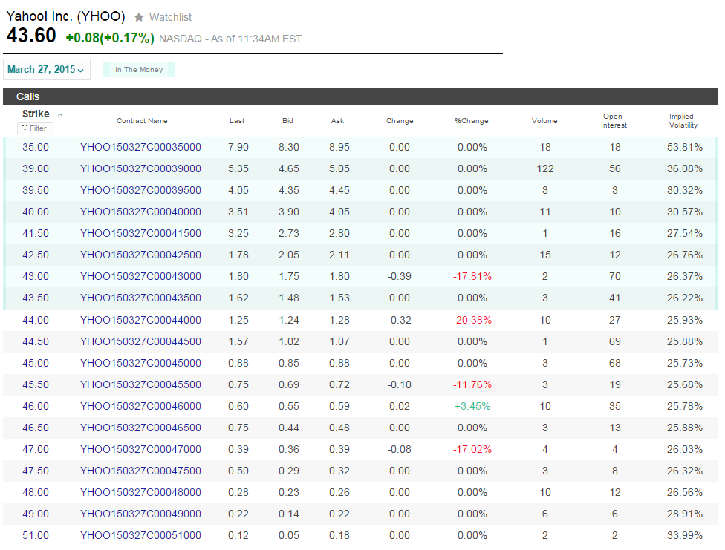Open contract YHOO150327C00046000

click(140, 406)
